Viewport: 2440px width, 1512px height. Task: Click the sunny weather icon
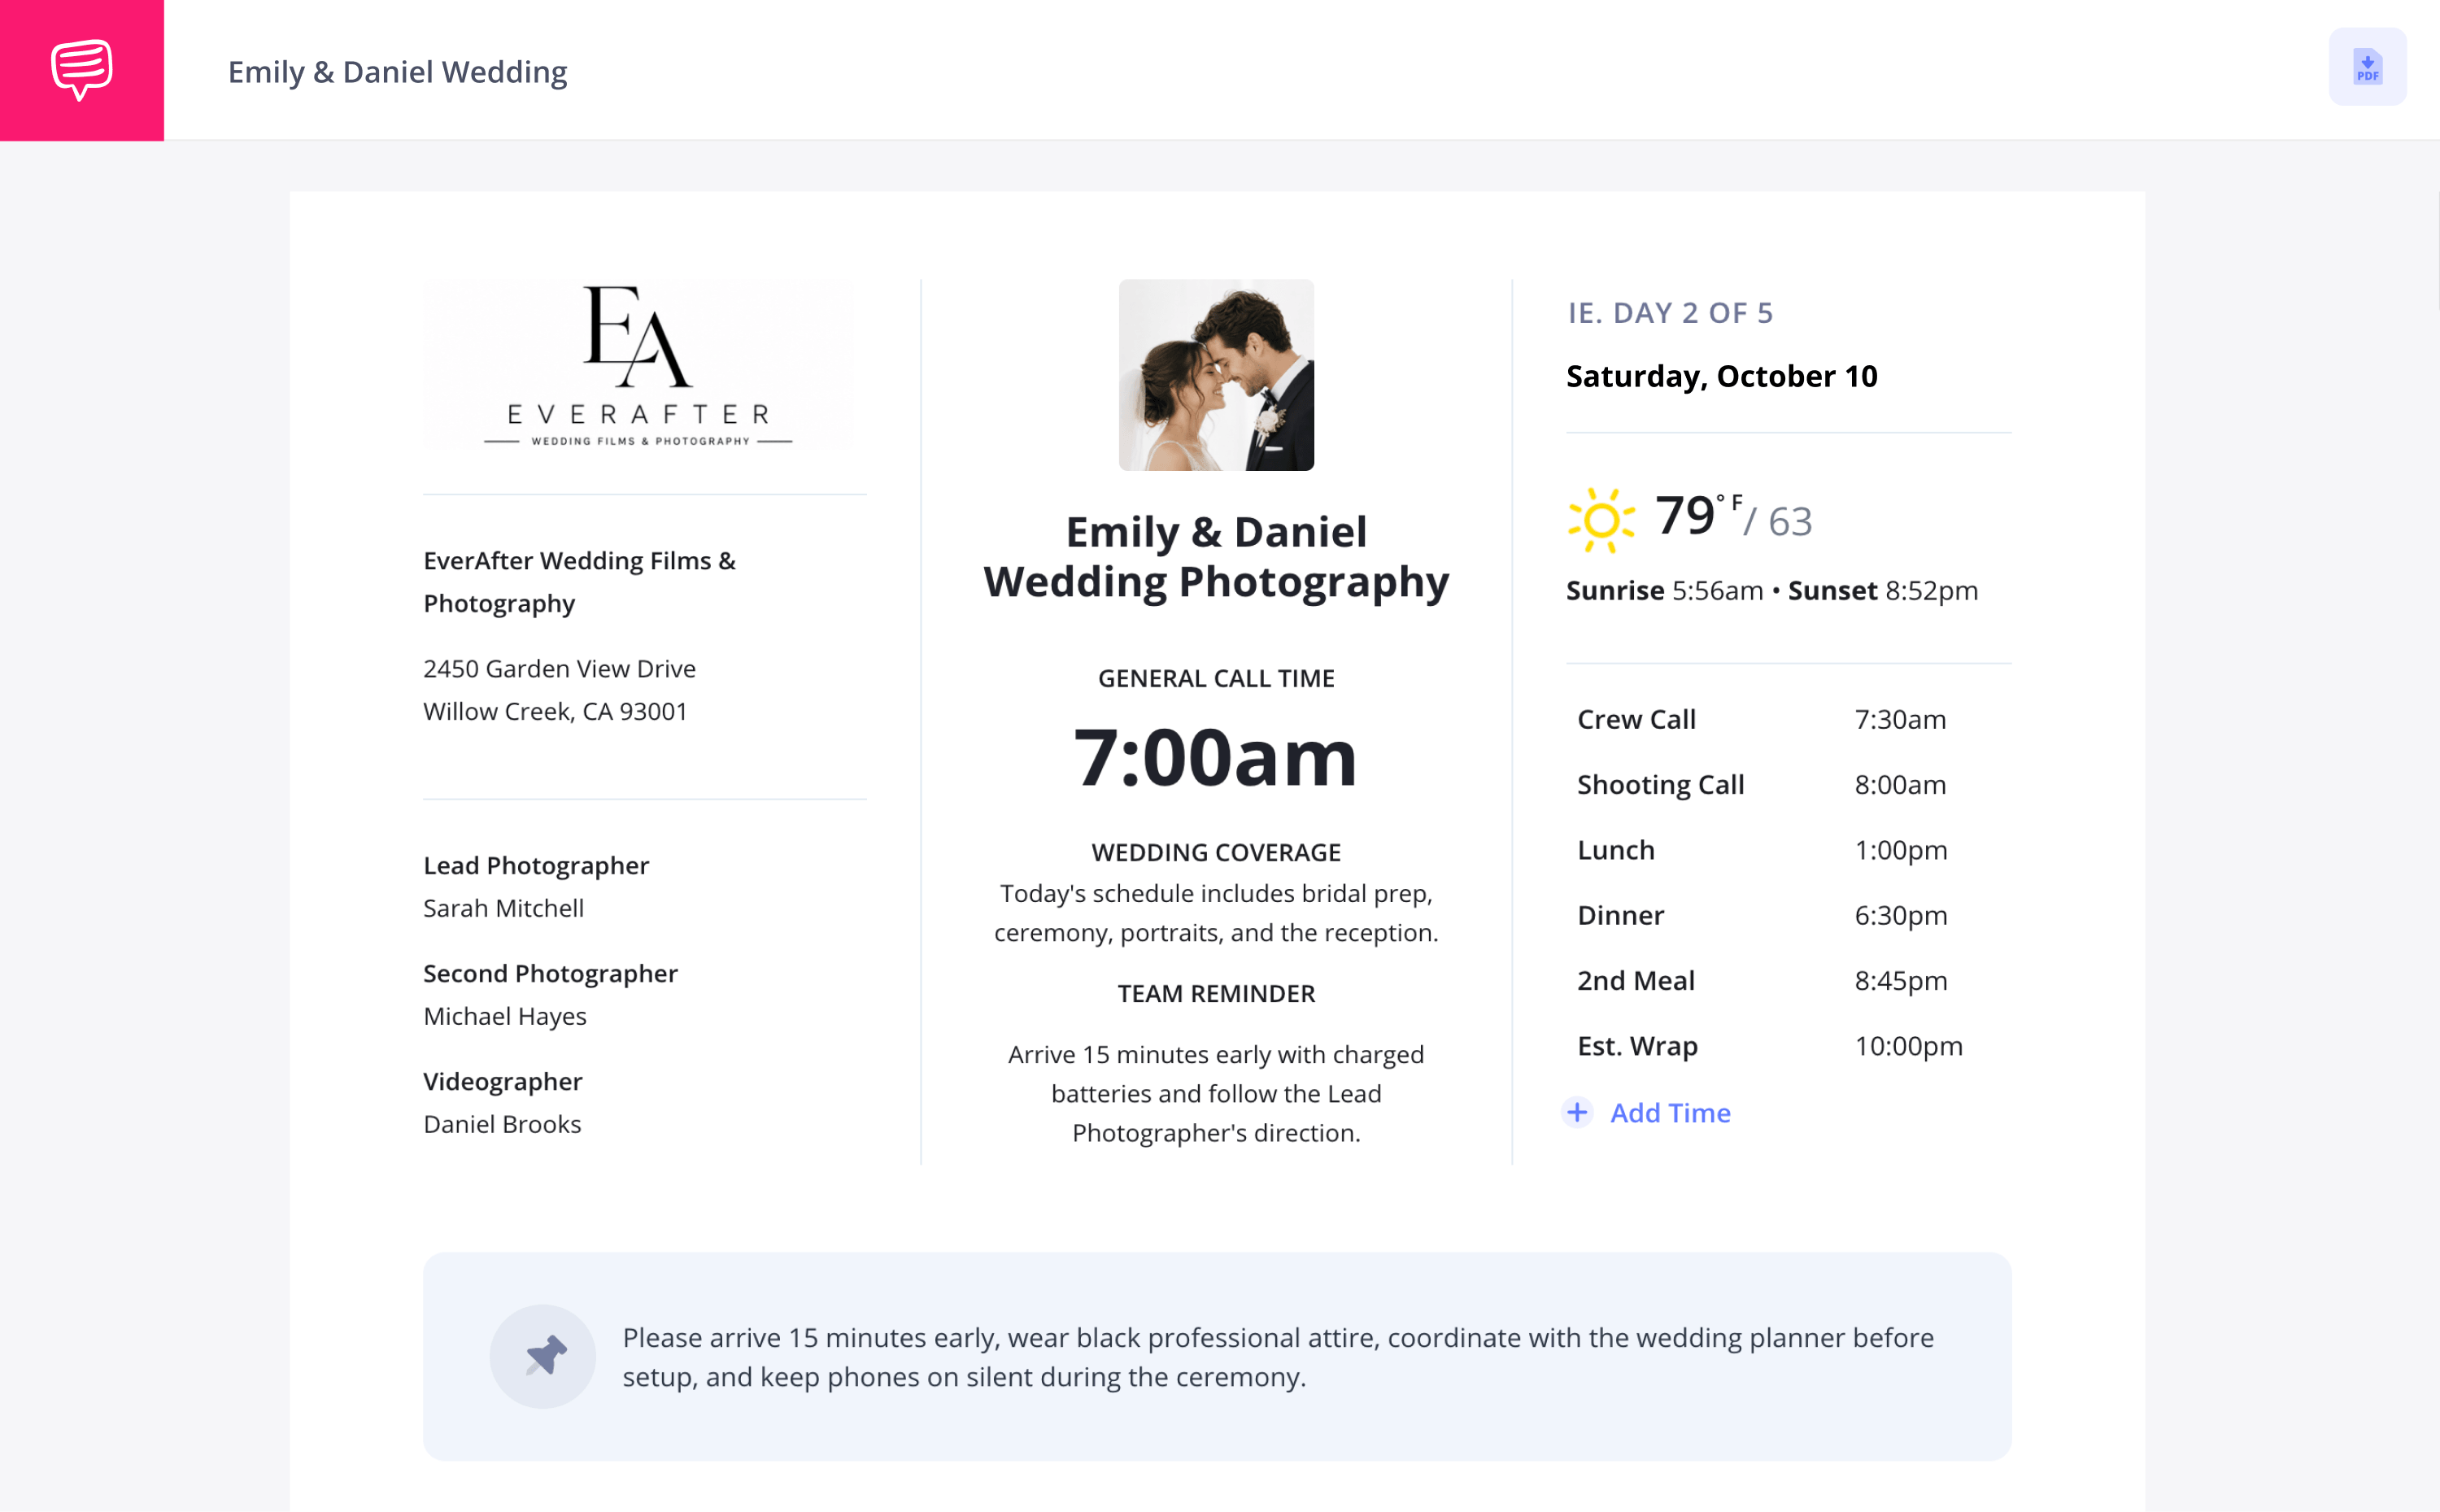(1601, 520)
